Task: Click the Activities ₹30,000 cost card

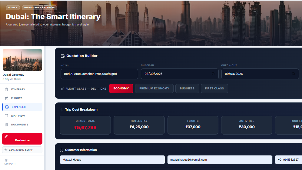Action: [x=247, y=125]
